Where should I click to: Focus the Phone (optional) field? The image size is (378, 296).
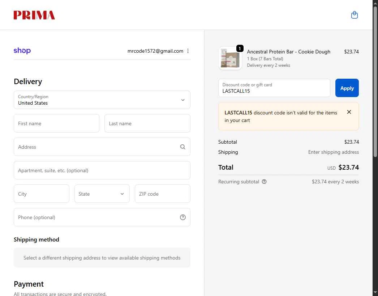click(x=102, y=217)
